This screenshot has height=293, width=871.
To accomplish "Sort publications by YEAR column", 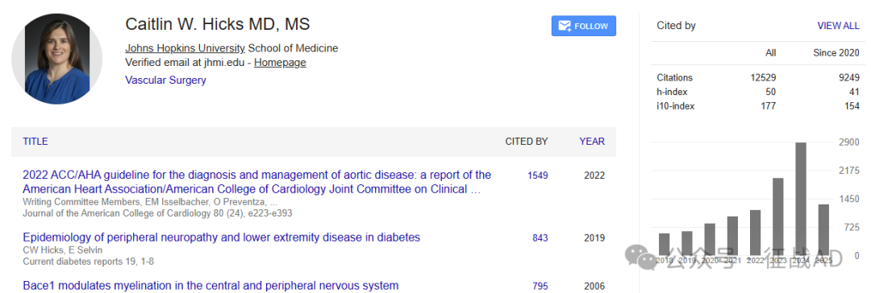I will [592, 142].
